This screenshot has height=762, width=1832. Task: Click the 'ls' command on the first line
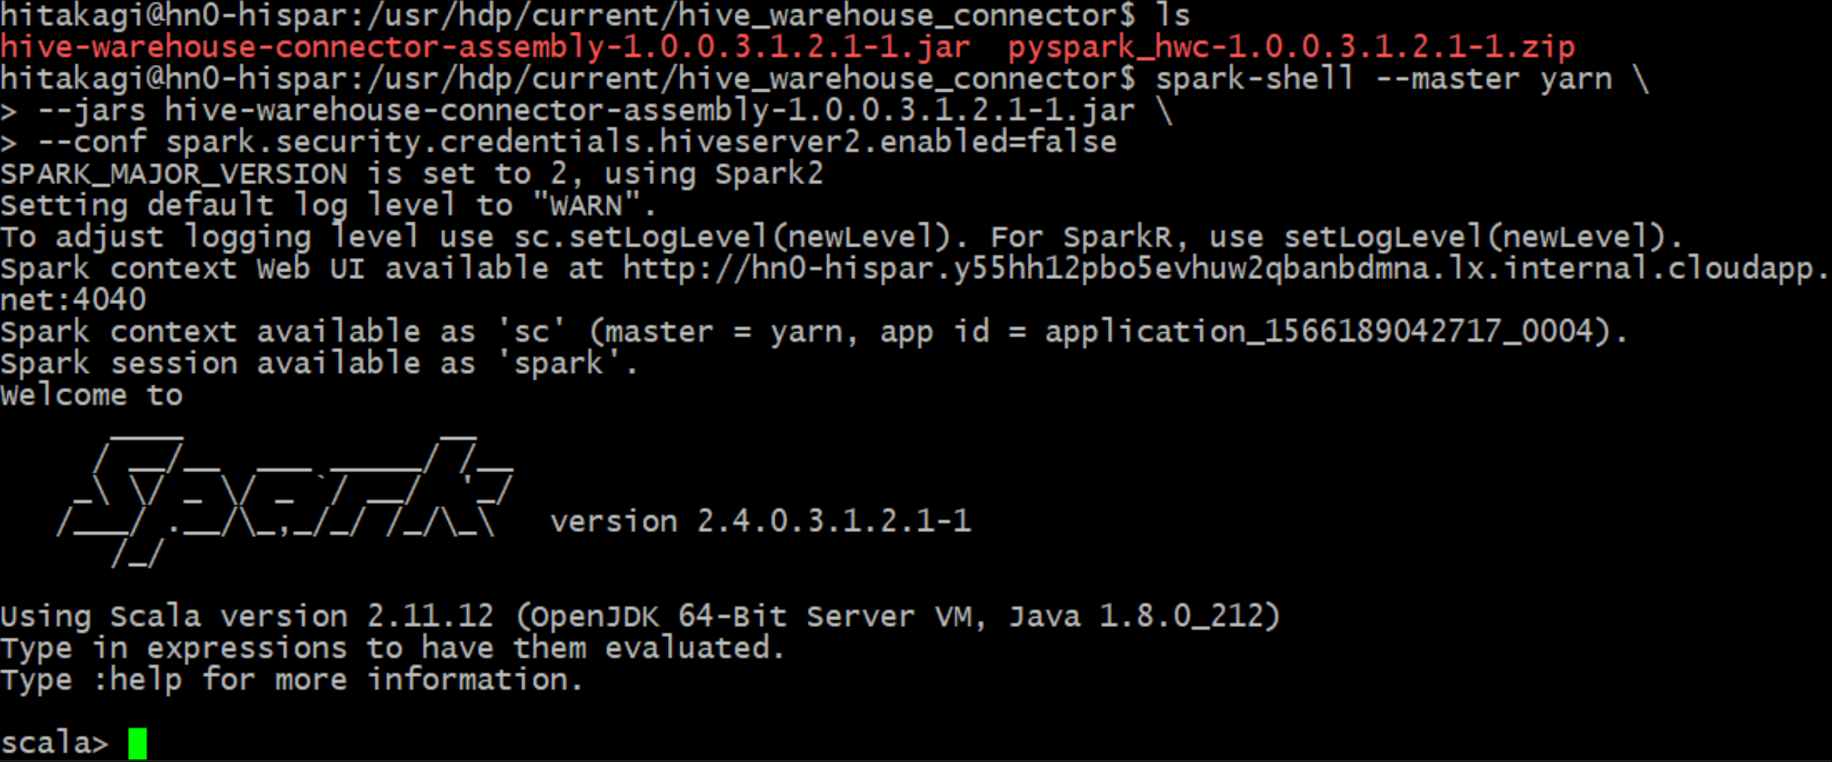click(1172, 16)
